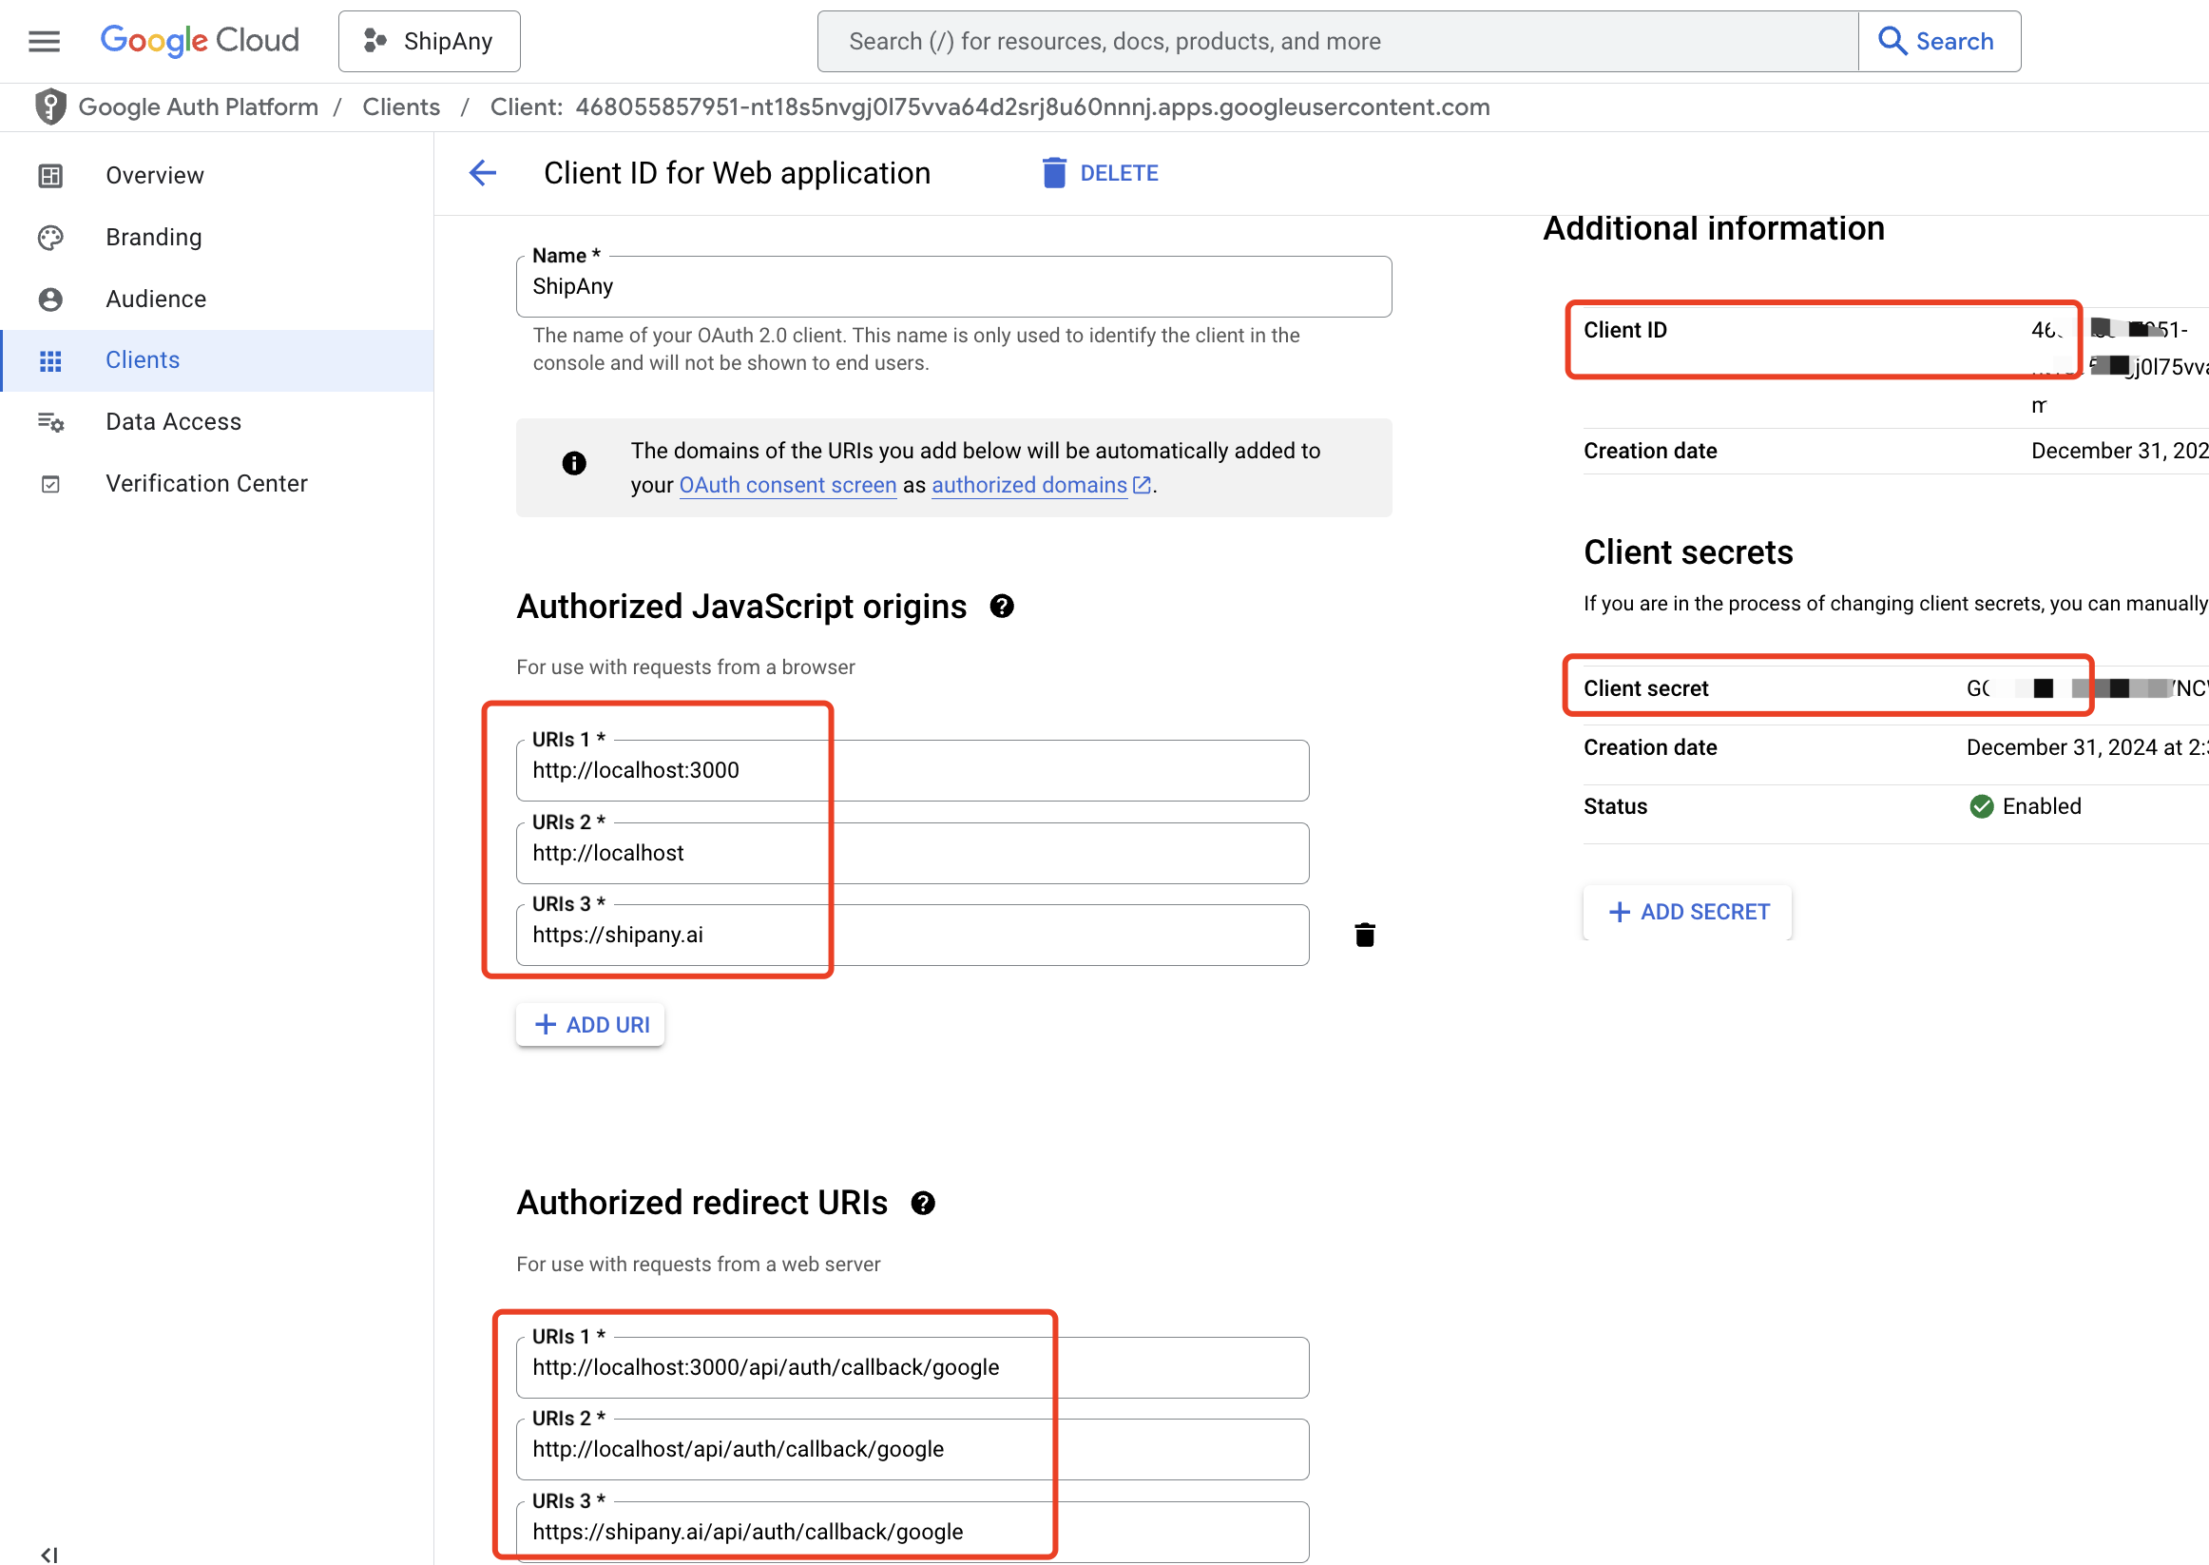Click the Clients breadcrumb link
2209x1565 pixels.
401,107
